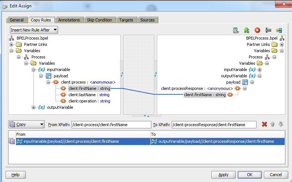Click the Cancel button
The width and height of the screenshot is (292, 182).
tap(276, 175)
